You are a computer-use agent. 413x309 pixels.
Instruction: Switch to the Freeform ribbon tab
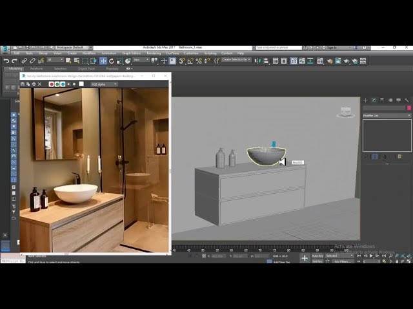point(37,69)
